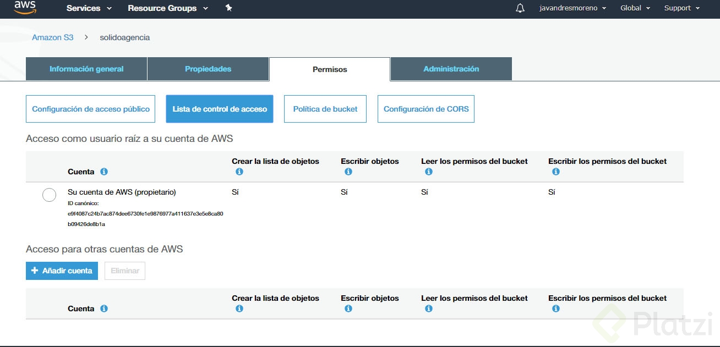Click the heading Acceso para otras cuentas de AWS
720x347 pixels.
(105, 249)
